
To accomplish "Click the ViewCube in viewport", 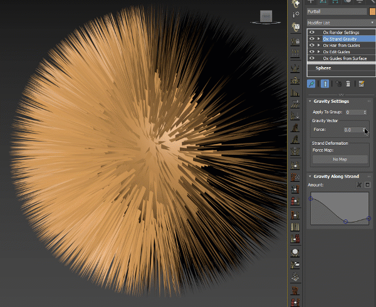I will point(266,16).
